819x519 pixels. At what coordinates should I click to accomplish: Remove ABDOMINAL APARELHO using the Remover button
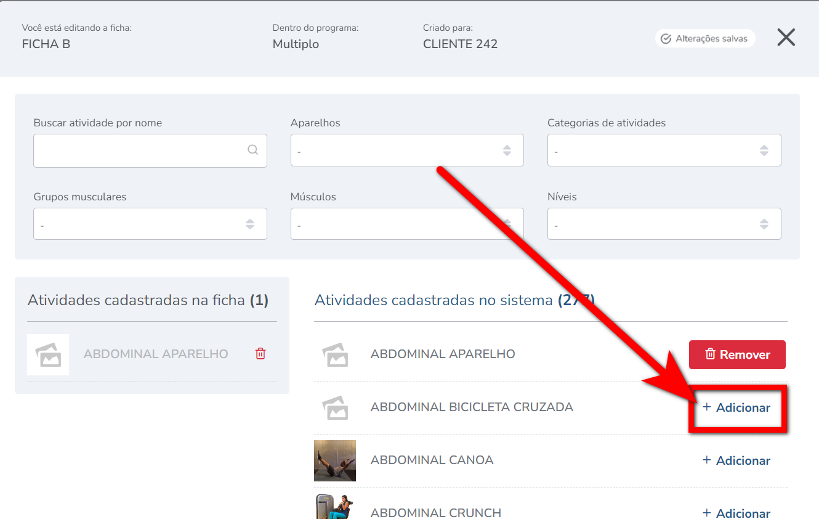(x=737, y=354)
